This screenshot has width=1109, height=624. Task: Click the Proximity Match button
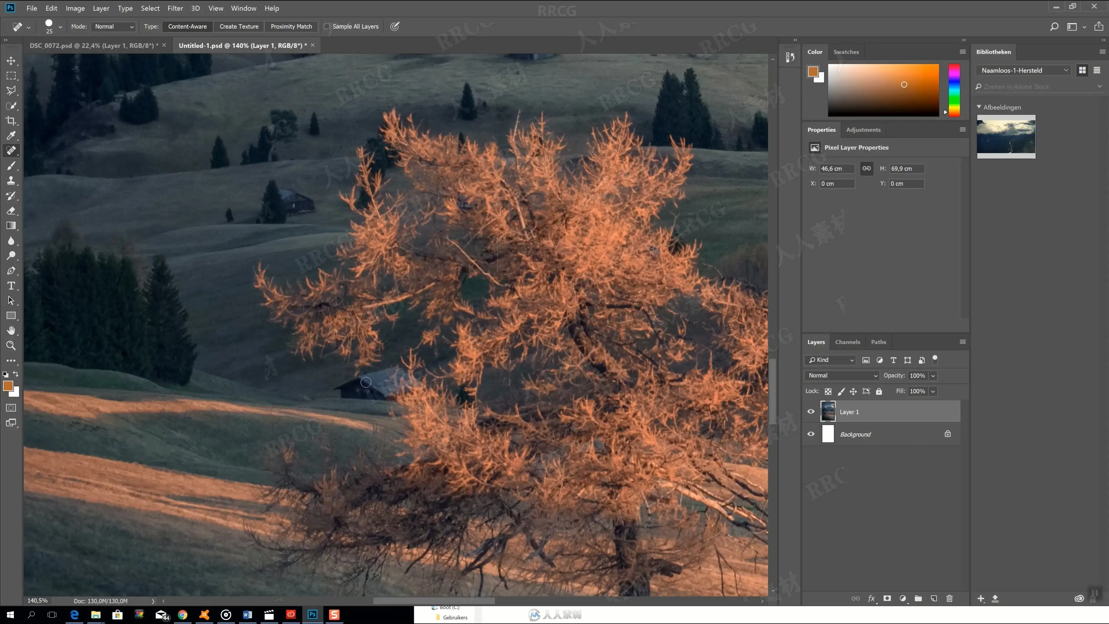click(x=291, y=27)
